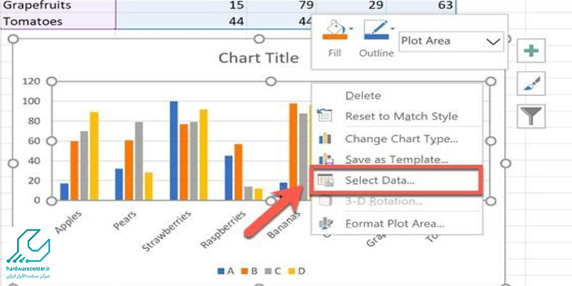Click the Format Plot Area icon
The height and width of the screenshot is (286, 572).
[325, 223]
